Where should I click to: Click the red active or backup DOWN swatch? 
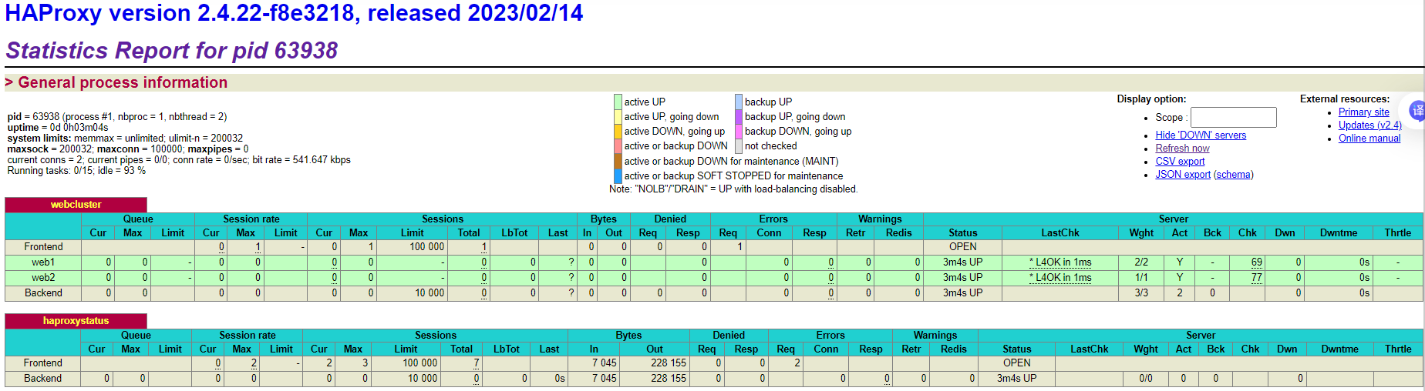click(618, 146)
